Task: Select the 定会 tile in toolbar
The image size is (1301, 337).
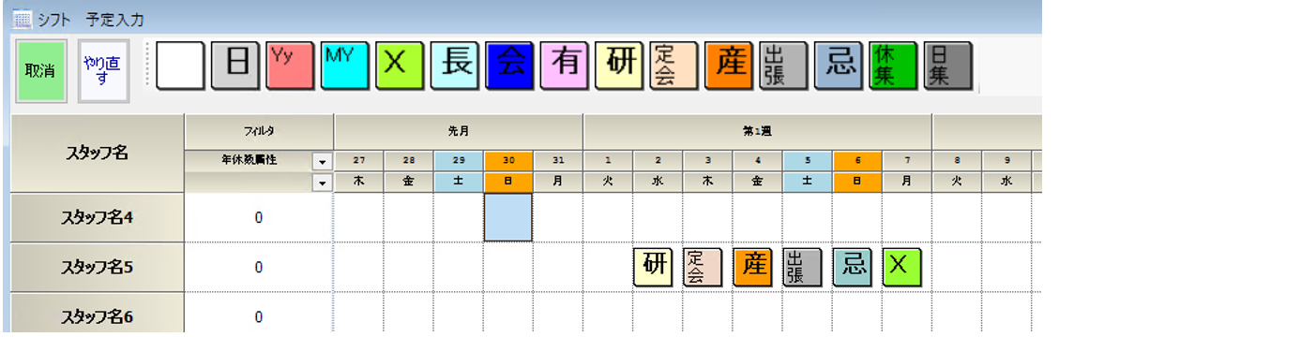Action: point(673,66)
